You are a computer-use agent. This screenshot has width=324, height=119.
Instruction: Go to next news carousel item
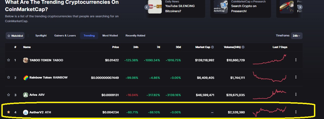(x=300, y=7)
